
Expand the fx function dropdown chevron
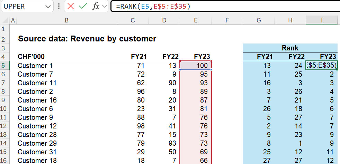(105, 6)
